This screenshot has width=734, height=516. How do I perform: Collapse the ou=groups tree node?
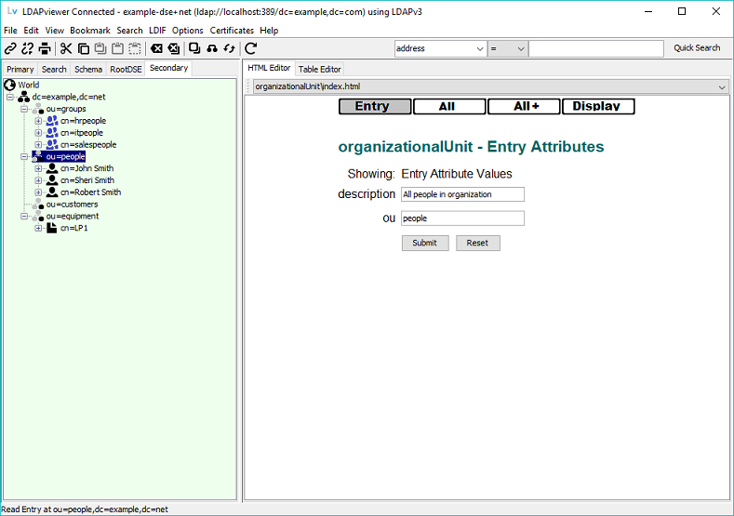coord(24,109)
